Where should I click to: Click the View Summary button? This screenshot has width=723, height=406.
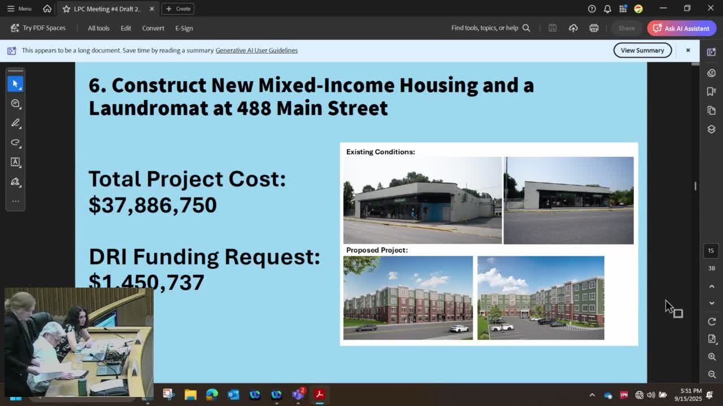tap(642, 50)
